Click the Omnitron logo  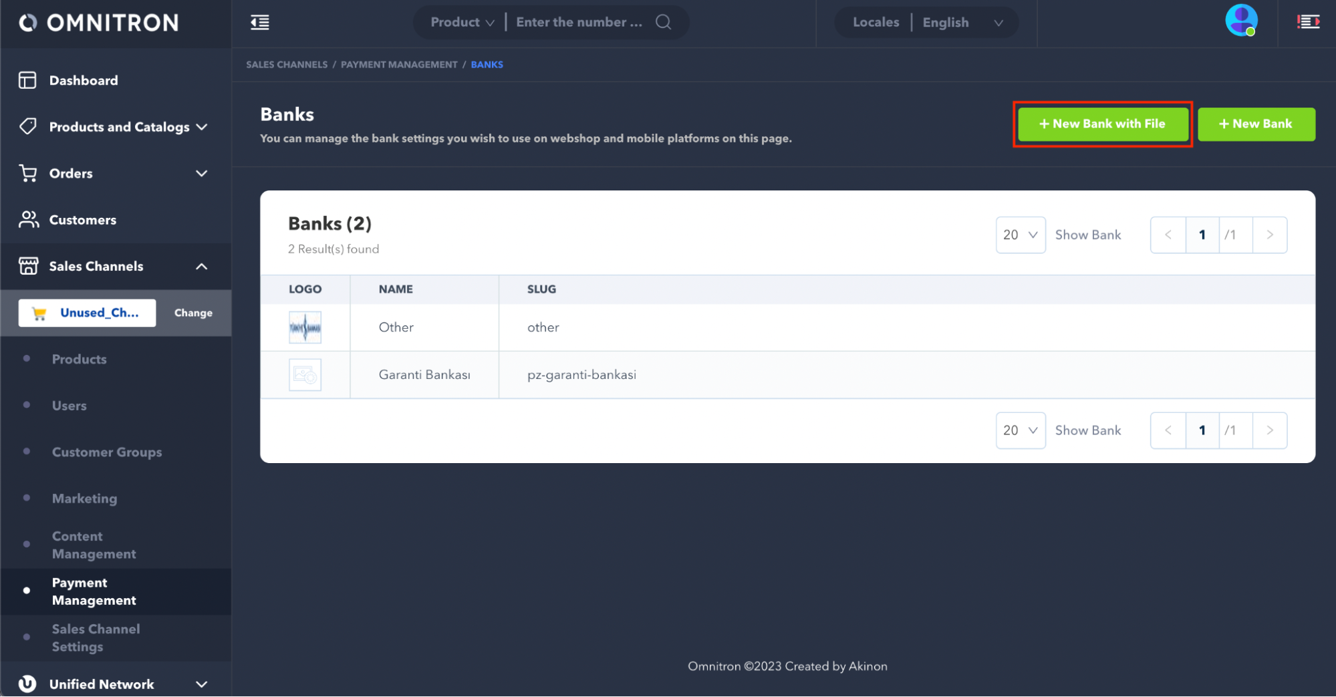click(99, 23)
